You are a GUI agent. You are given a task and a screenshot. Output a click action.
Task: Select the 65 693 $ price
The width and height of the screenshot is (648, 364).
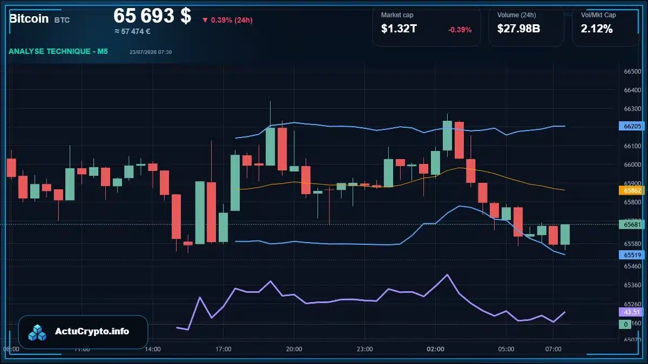coord(152,16)
